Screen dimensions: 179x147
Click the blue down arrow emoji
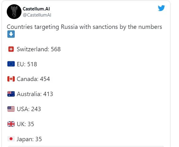point(11,34)
